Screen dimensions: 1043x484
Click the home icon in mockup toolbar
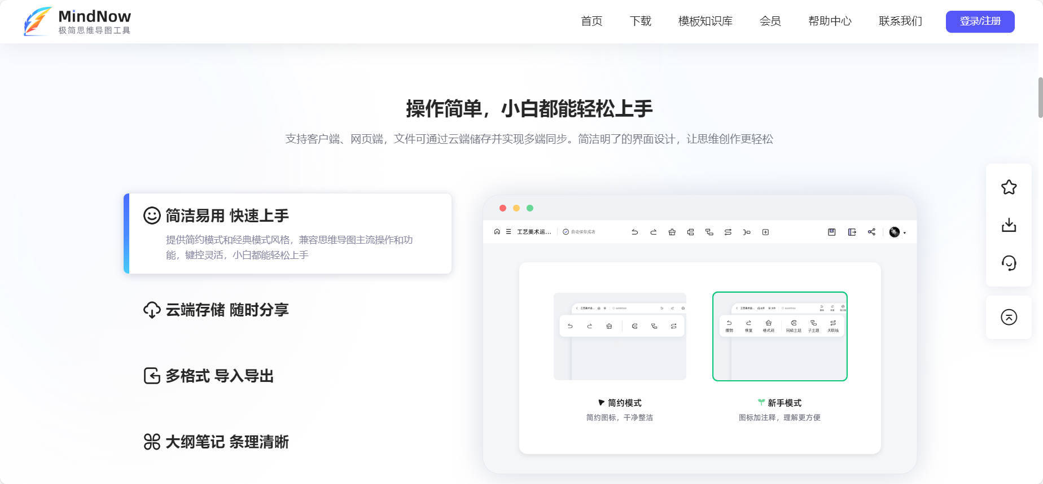pos(497,232)
